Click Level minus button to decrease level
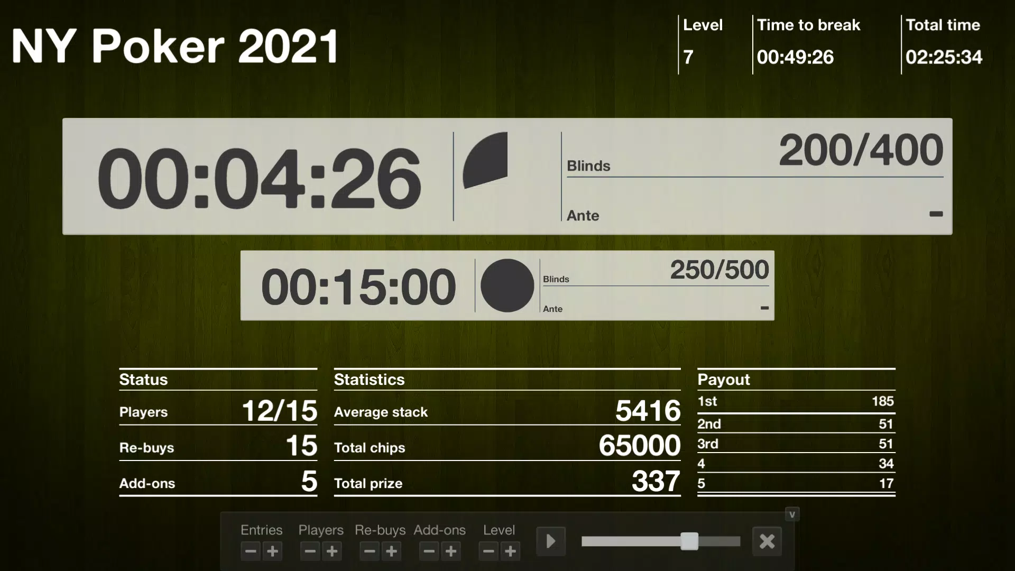Screen dimensions: 1015x571 coord(488,551)
